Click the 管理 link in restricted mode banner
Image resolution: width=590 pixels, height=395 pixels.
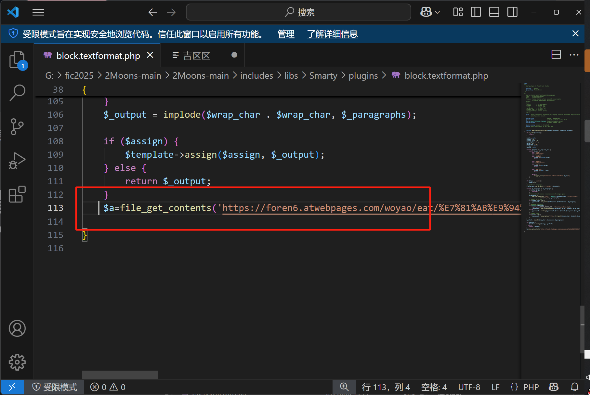[286, 34]
